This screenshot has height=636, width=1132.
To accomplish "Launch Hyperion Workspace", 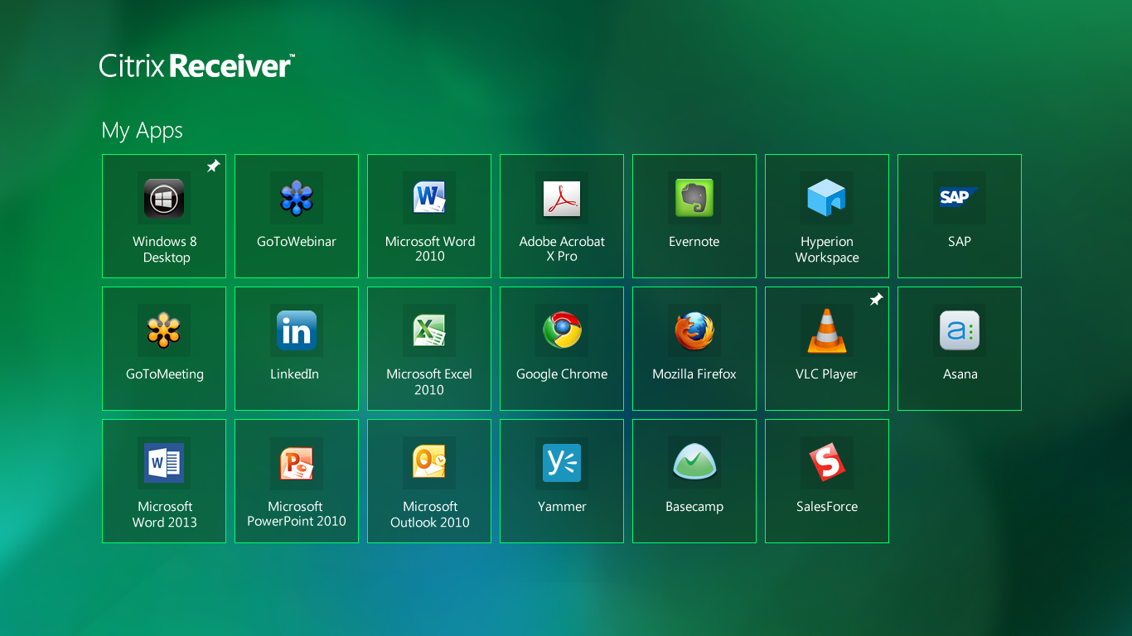I will [x=827, y=215].
